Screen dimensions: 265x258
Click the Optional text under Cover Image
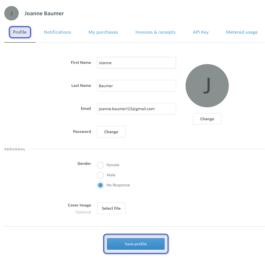[x=83, y=212]
